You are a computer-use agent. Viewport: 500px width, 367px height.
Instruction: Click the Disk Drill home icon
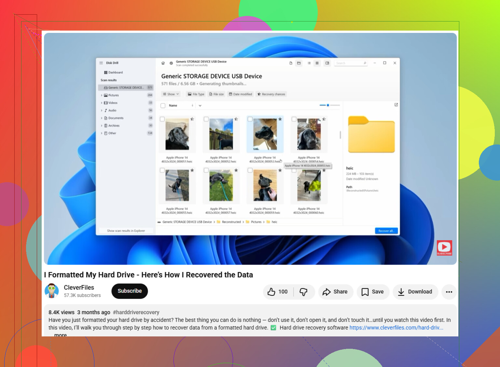point(163,63)
